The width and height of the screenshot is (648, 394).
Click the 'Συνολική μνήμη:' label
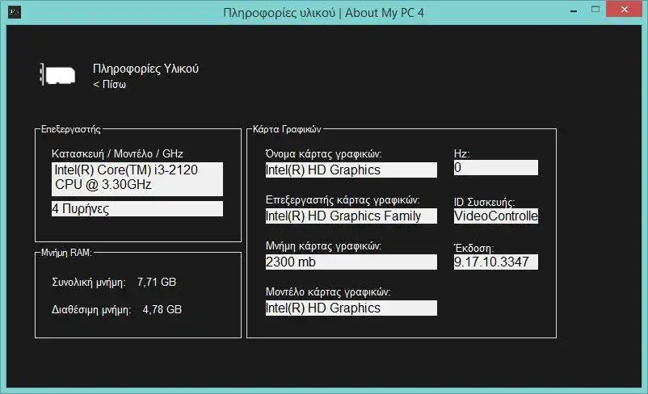88,283
